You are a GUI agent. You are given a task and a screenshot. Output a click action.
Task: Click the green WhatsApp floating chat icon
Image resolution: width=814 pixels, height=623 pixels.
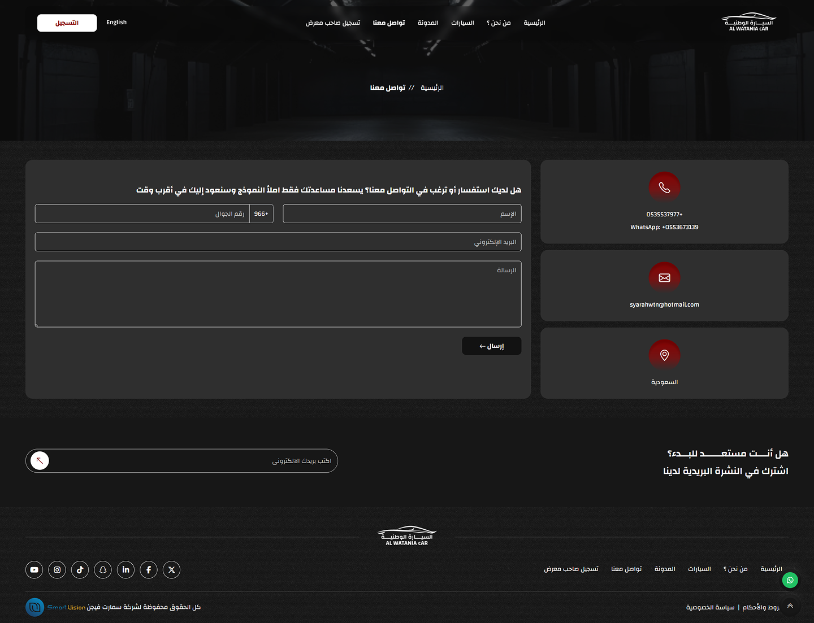pos(790,580)
